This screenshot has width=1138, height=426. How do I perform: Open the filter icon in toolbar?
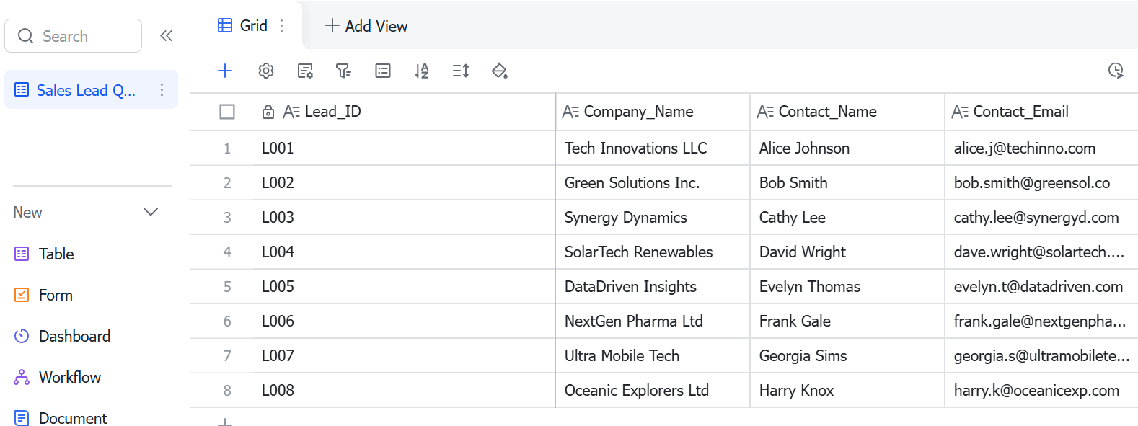pos(343,71)
